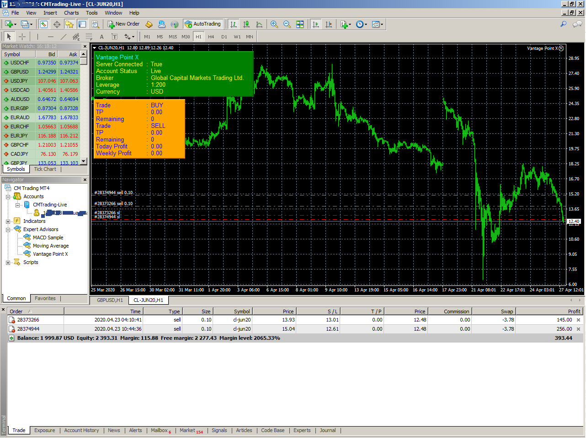Select the Crosshair tool
Image resolution: width=586 pixels, height=438 pixels.
tap(21, 37)
